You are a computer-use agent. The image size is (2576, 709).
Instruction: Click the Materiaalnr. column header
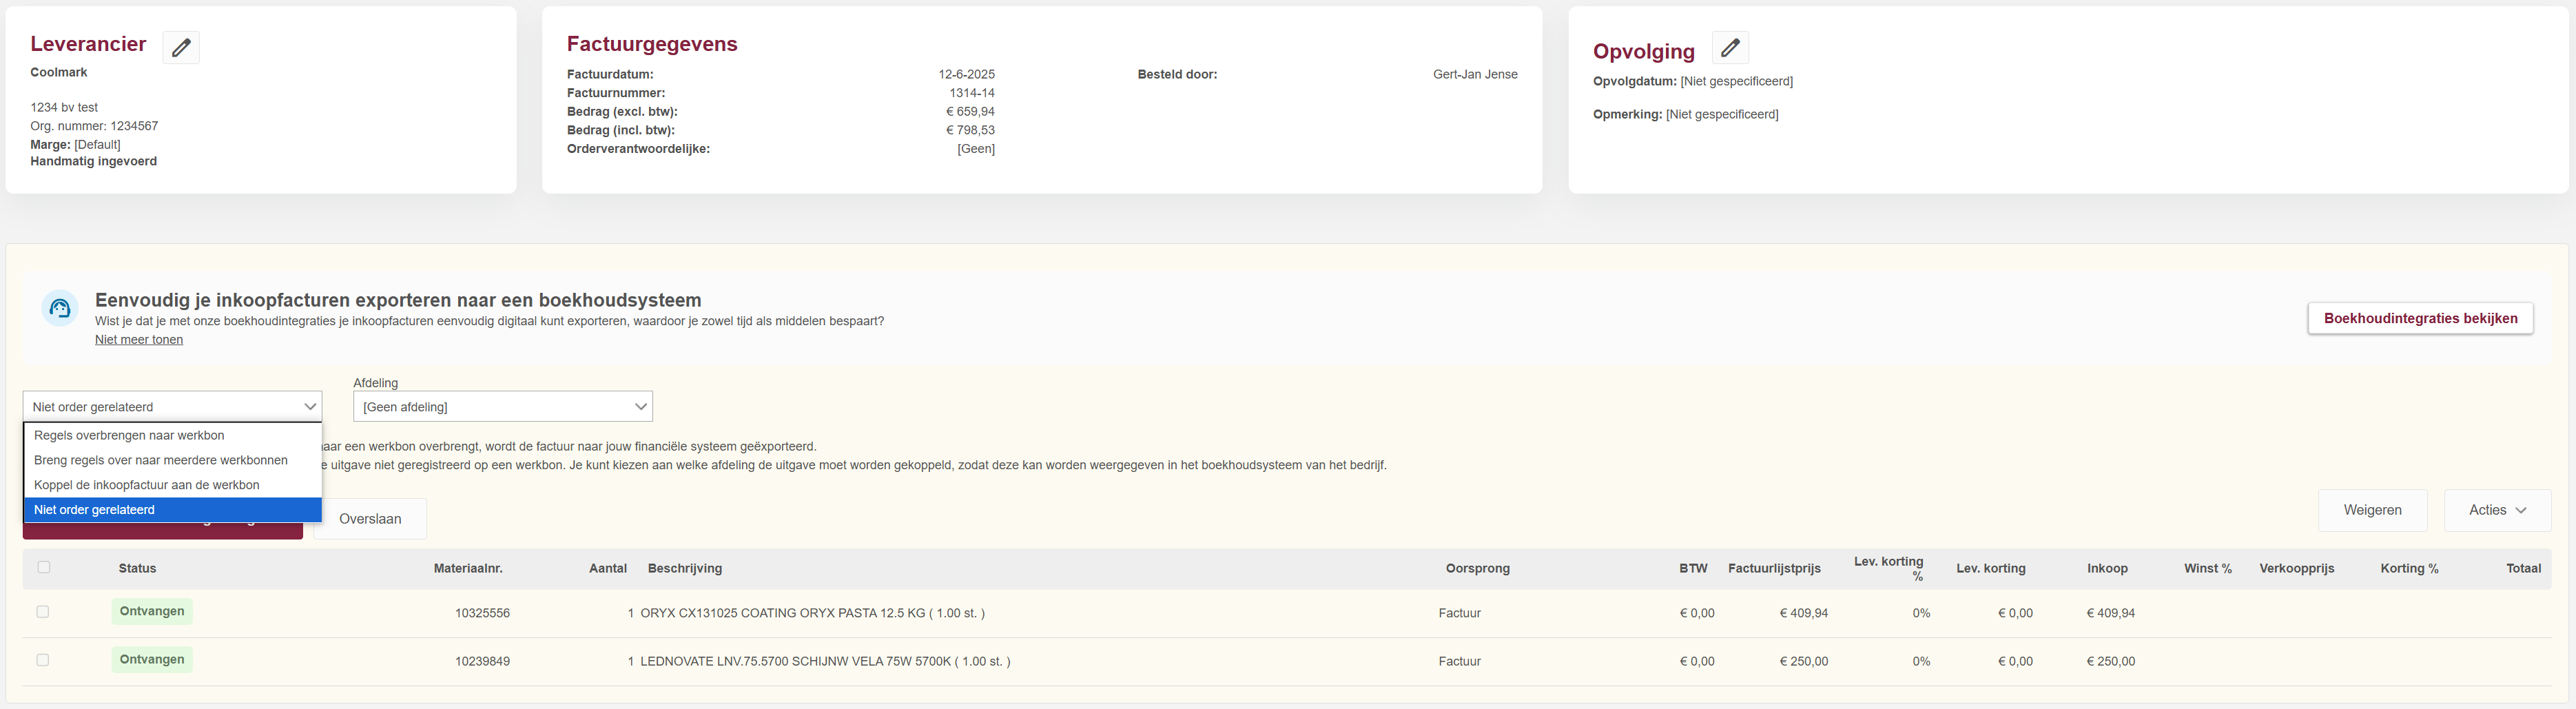tap(468, 568)
